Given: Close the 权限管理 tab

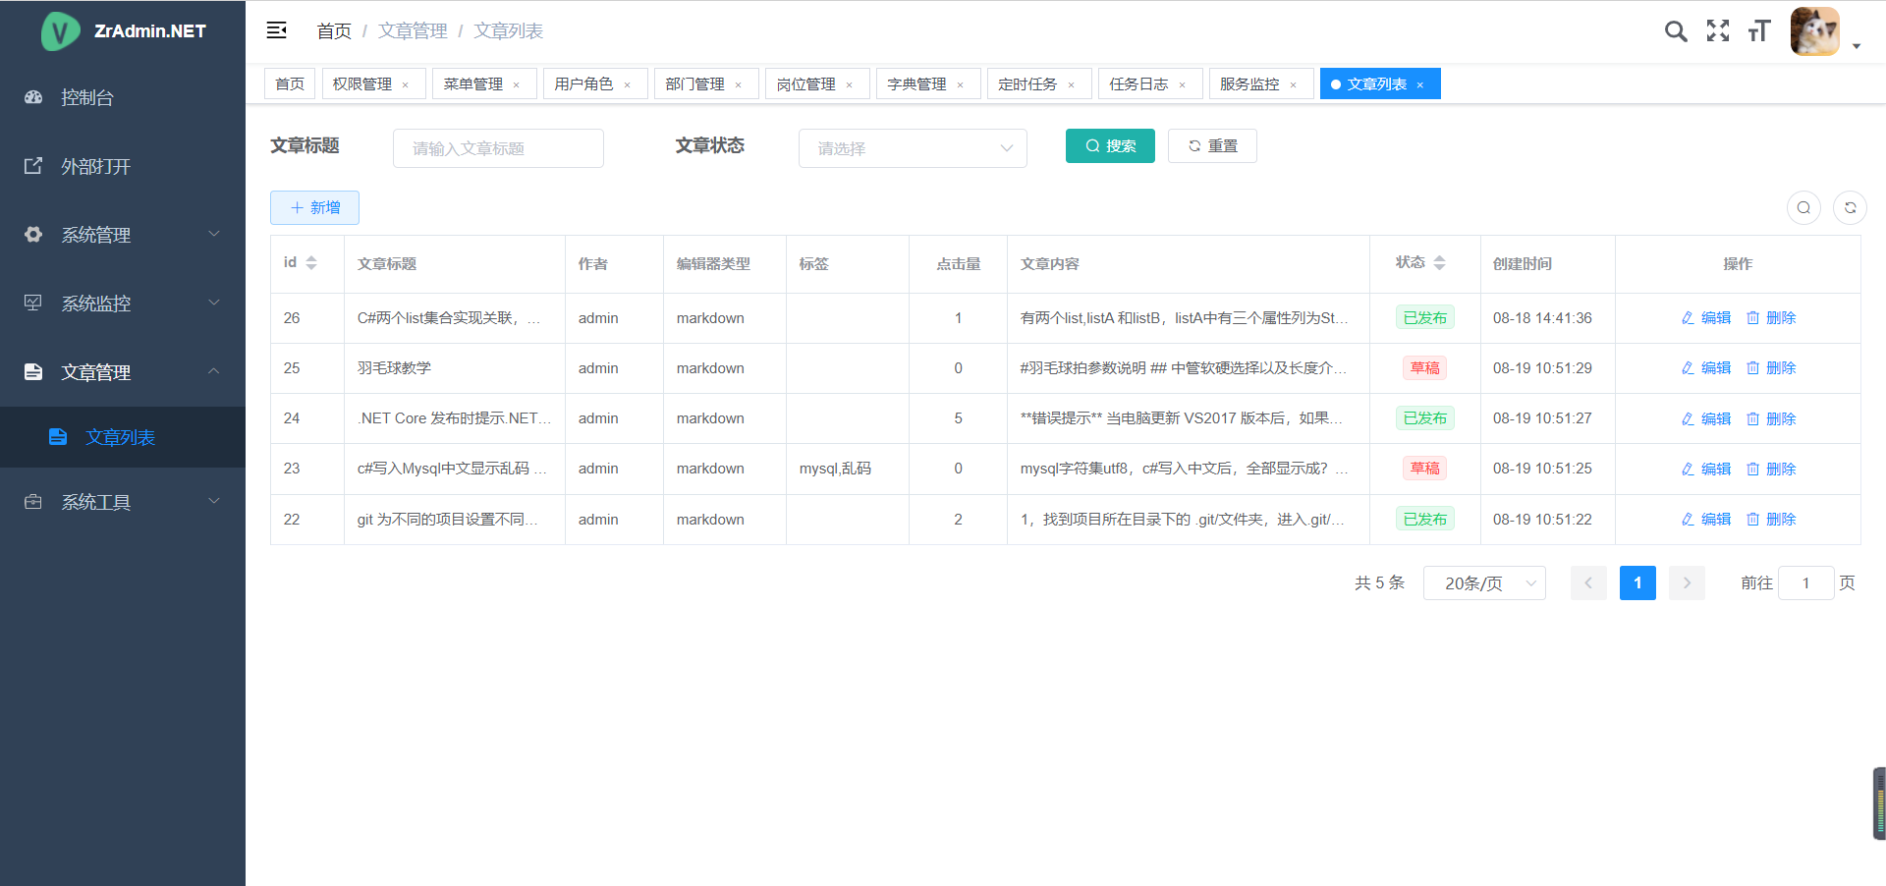Looking at the screenshot, I should [405, 85].
